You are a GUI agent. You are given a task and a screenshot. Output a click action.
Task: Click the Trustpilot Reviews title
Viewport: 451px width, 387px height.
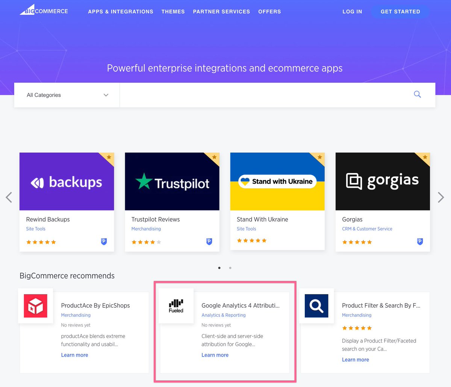[156, 219]
